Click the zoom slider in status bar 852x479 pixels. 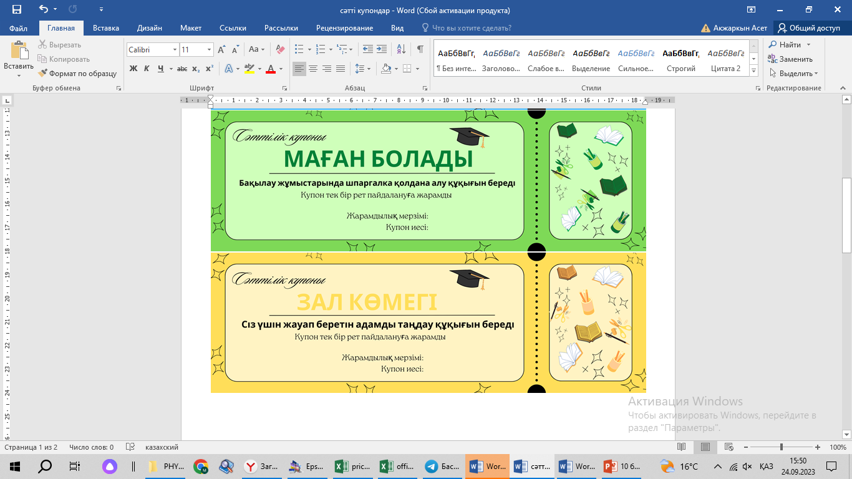point(782,447)
